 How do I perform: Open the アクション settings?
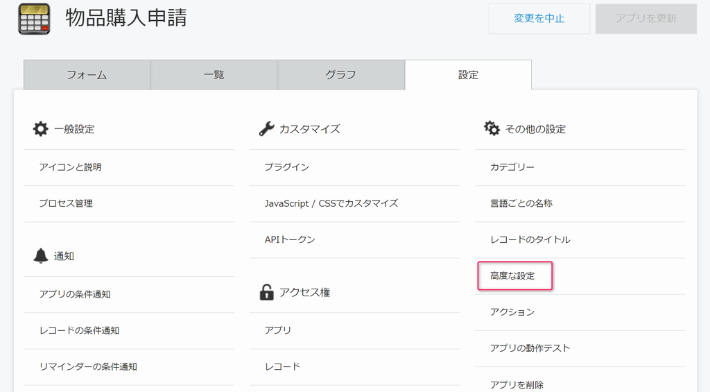click(512, 312)
